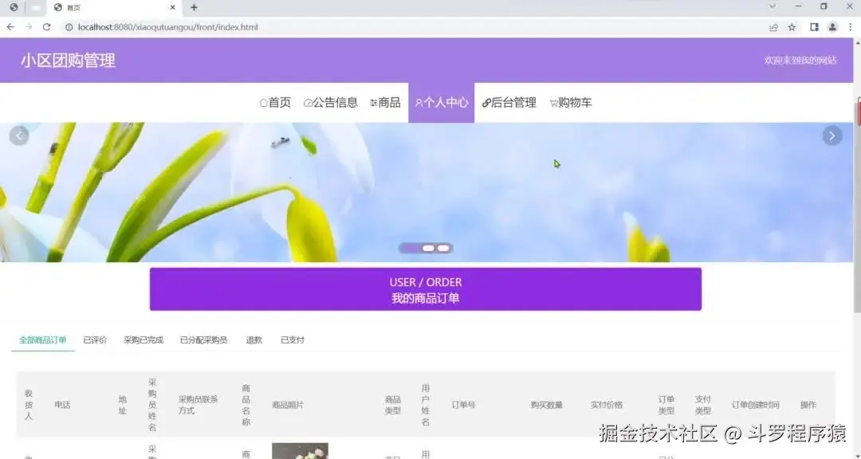Click the house icon beside 首页

click(x=263, y=102)
